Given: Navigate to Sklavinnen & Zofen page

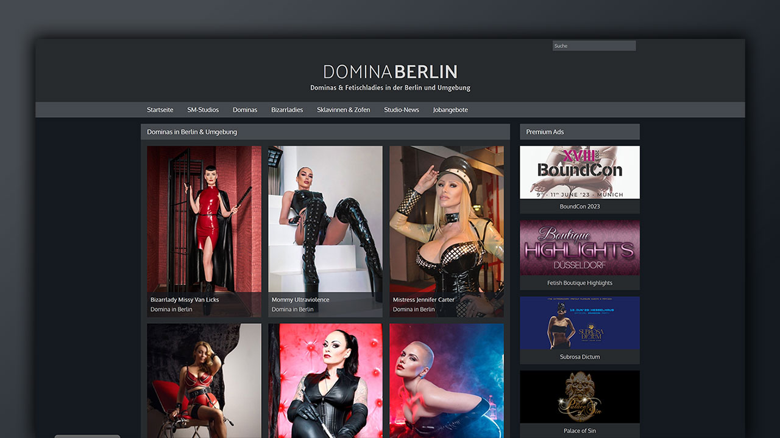Looking at the screenshot, I should click(344, 109).
